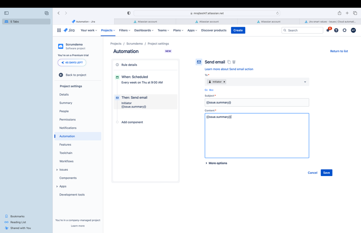
Task: Expand More options
Action: (216, 163)
